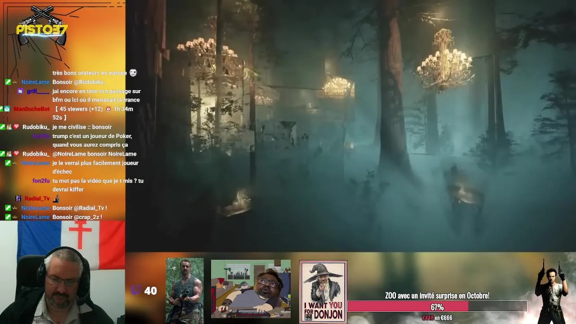
Task: Open the Man0ucheBot username in chat
Action: (31, 109)
